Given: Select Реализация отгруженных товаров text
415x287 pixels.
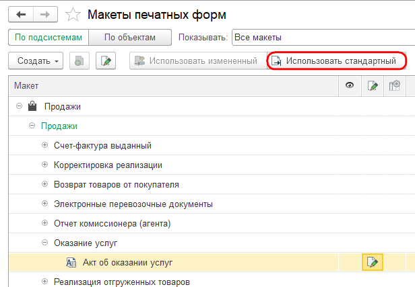Looking at the screenshot, I should tap(122, 282).
